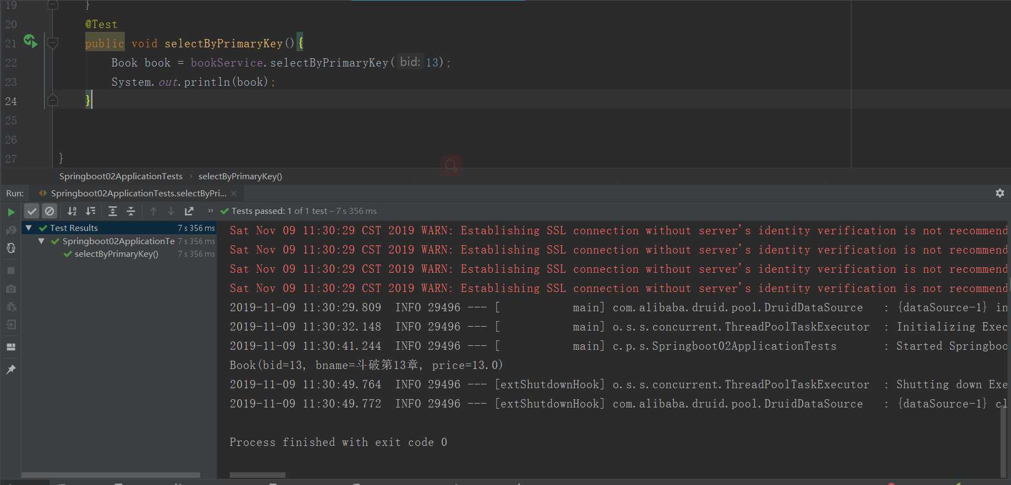The height and width of the screenshot is (485, 1011).
Task: Click the dump threads camera icon
Action: (x=11, y=289)
